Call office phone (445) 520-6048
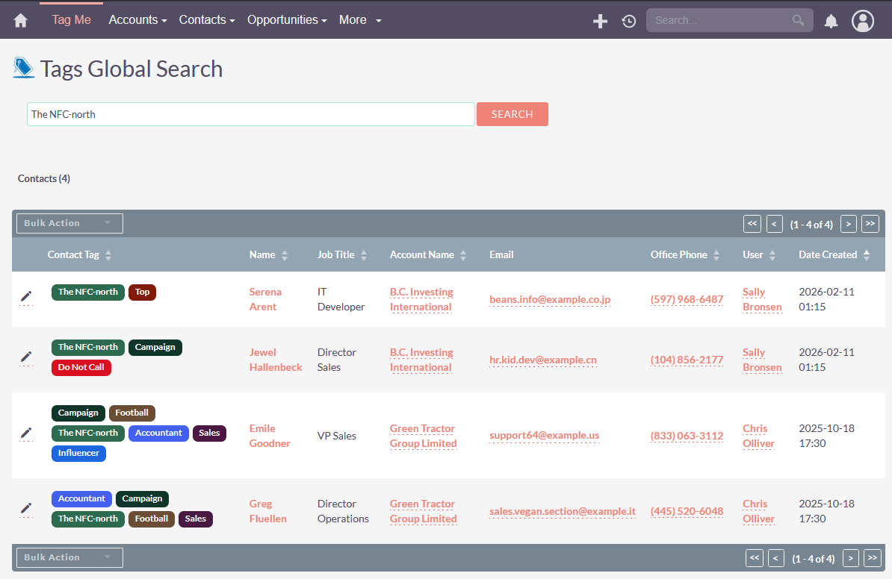 click(x=687, y=511)
